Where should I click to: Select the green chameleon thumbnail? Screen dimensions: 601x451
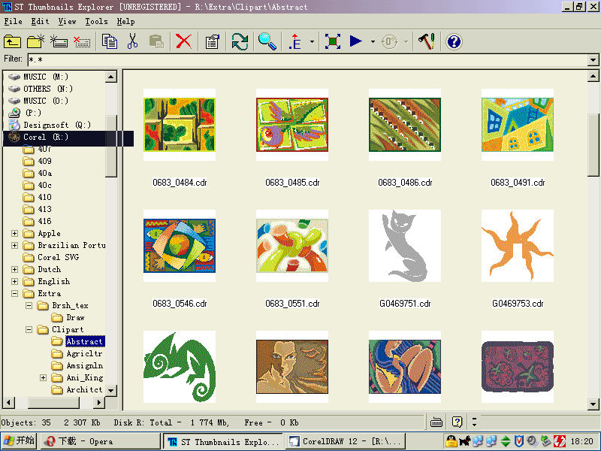pyautogui.click(x=180, y=367)
